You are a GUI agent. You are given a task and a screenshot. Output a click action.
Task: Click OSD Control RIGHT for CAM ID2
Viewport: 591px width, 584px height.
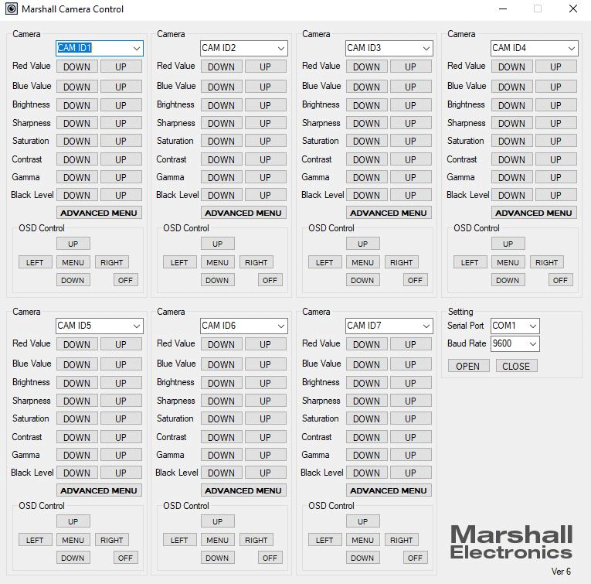256,262
